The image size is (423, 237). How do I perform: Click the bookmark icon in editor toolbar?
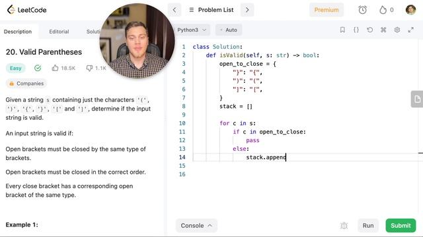tap(342, 30)
